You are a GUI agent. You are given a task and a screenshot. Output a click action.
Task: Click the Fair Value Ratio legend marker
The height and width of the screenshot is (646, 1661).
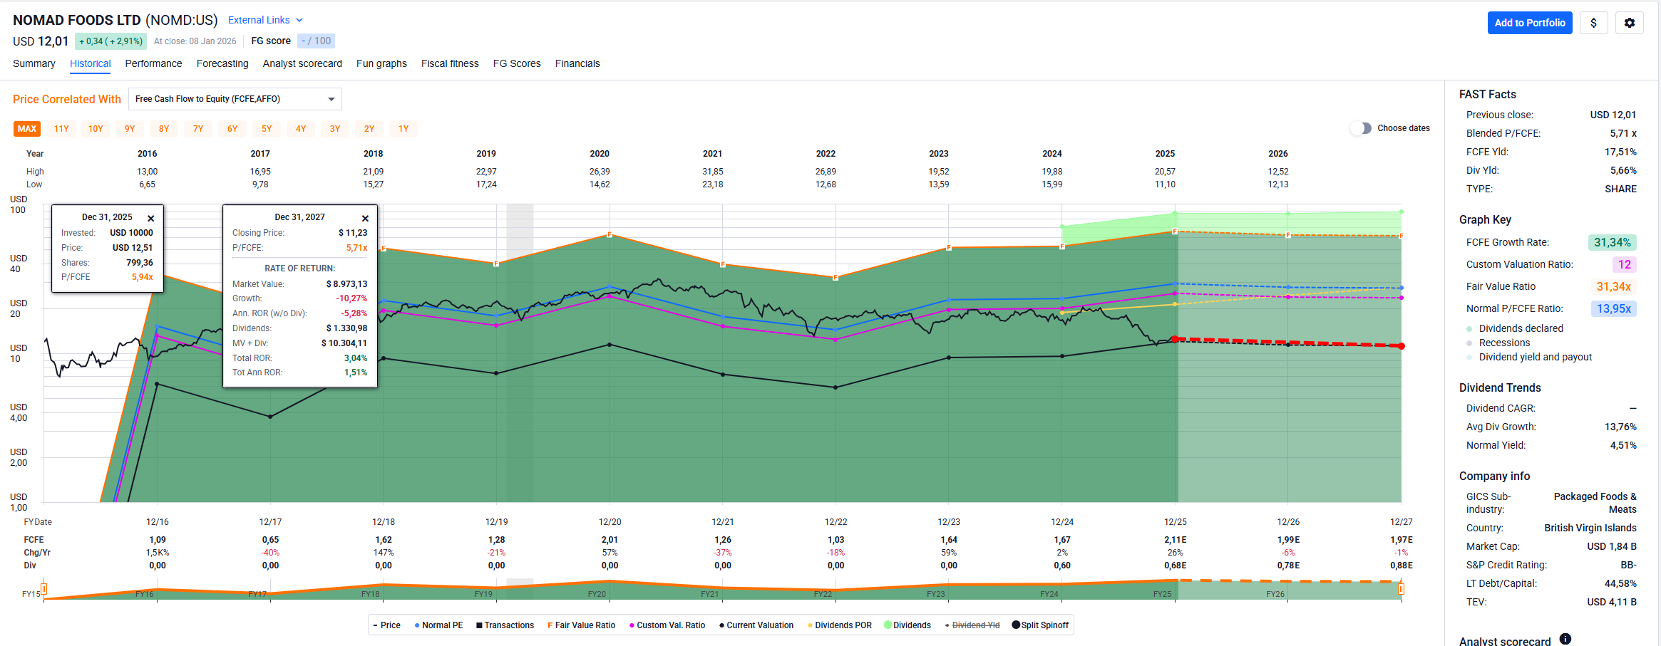550,625
